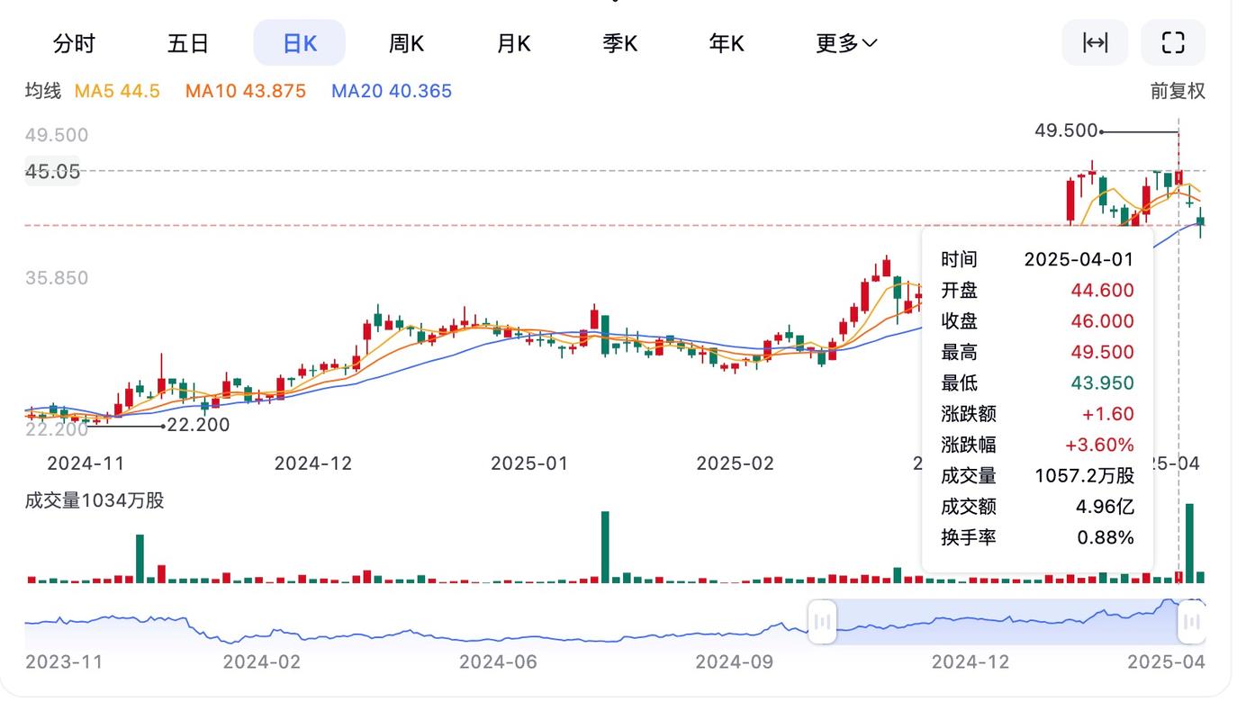The width and height of the screenshot is (1246, 720).
Task: Click the 2025-01 date axis label
Action: tap(529, 463)
